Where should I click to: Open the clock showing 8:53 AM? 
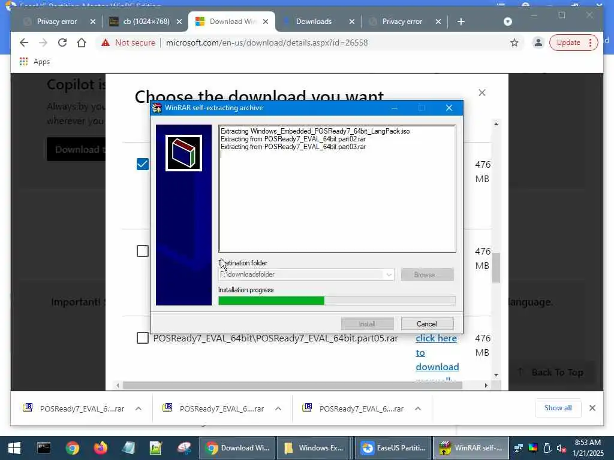(x=588, y=448)
